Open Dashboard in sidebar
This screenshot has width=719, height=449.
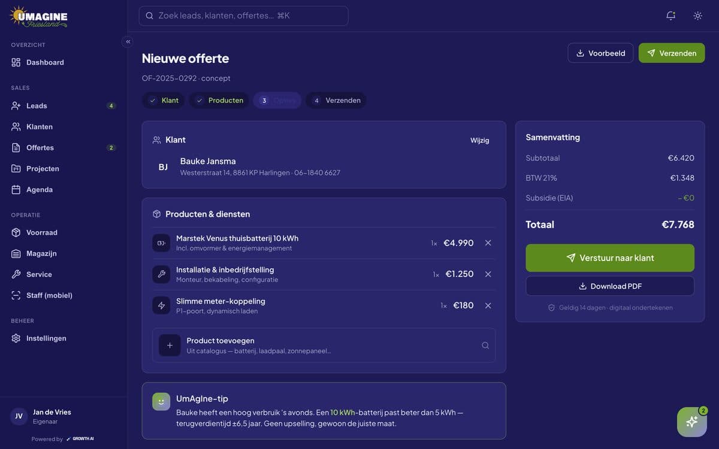[64, 62]
